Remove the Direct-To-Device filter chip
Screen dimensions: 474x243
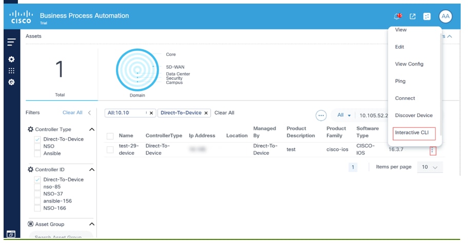click(x=206, y=113)
